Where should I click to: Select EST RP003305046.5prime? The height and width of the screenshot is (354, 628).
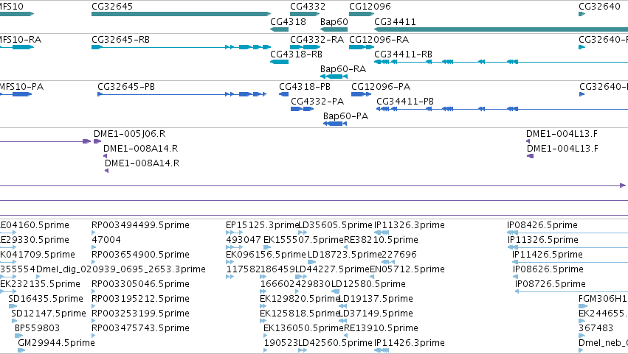coord(140,284)
